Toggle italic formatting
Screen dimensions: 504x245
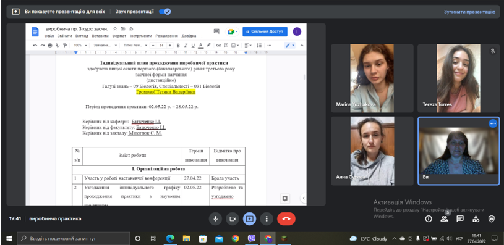(x=186, y=45)
